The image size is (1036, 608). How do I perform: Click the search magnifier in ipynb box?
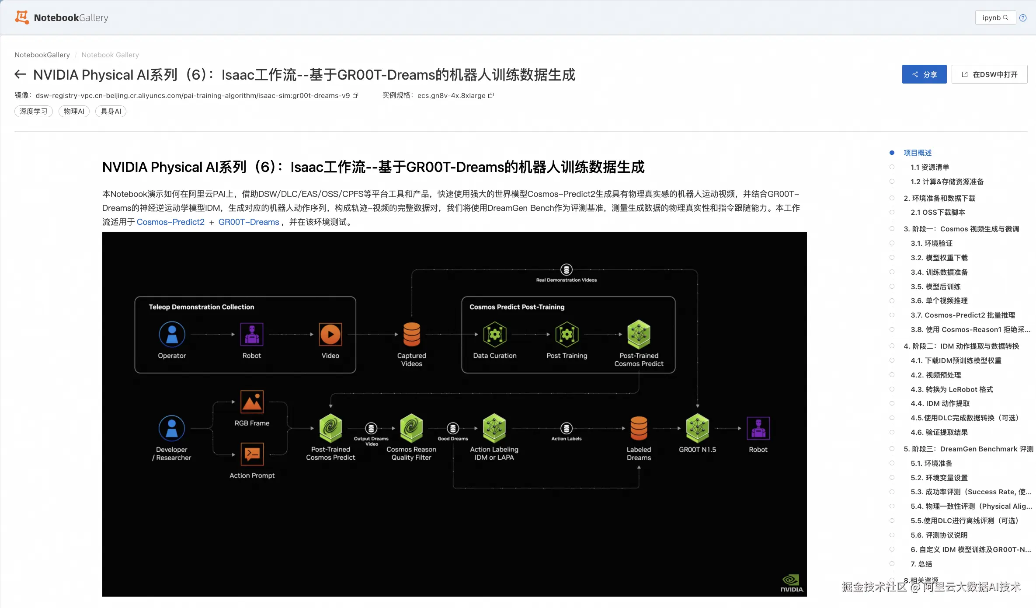(x=1006, y=17)
